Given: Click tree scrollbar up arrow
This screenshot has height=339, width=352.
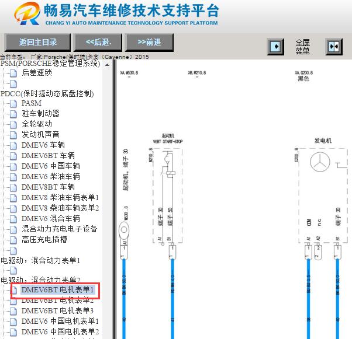Looking at the screenshot, I should pos(108,65).
